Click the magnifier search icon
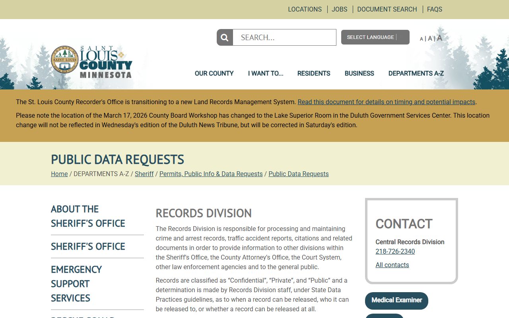Viewport: 509px width, 318px height. coord(225,37)
